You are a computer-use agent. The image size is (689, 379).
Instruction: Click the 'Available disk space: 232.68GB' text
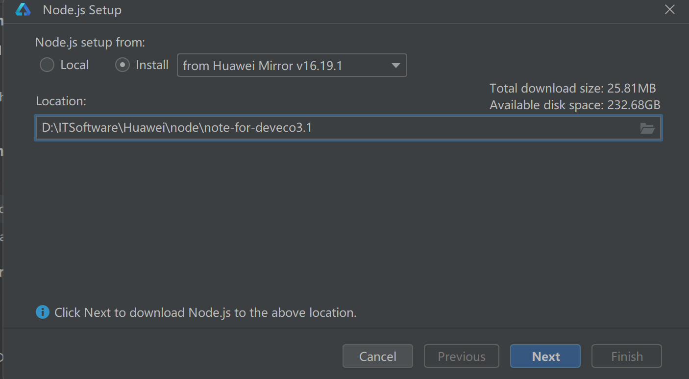point(575,105)
